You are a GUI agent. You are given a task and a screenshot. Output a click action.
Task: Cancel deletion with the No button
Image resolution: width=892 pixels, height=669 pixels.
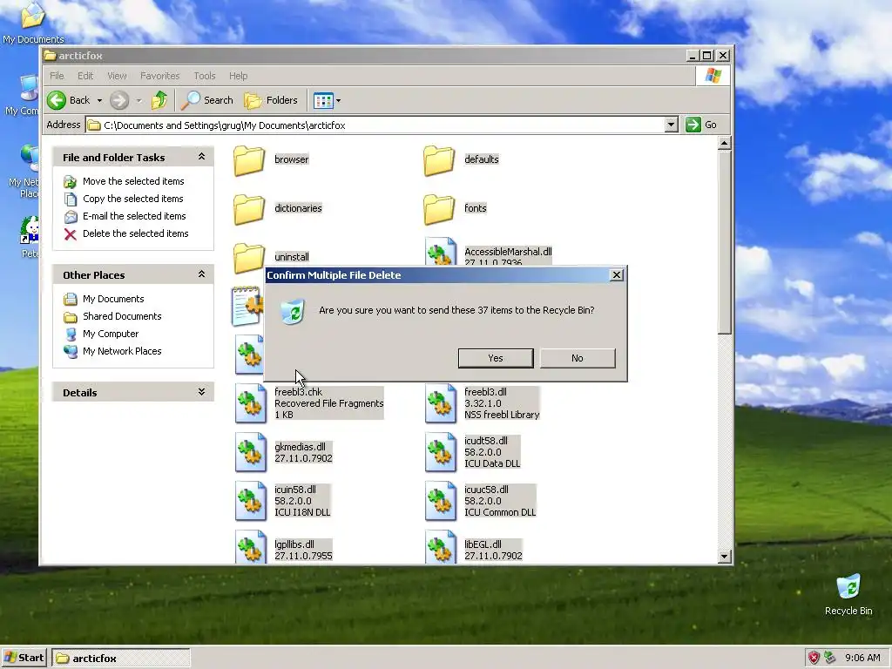[578, 358]
